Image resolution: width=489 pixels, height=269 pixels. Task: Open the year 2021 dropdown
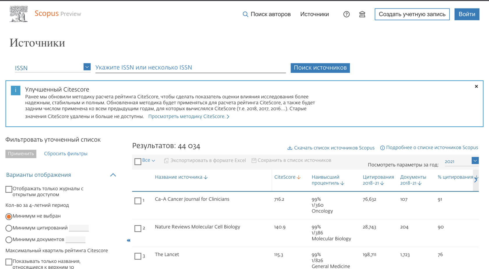pos(475,161)
